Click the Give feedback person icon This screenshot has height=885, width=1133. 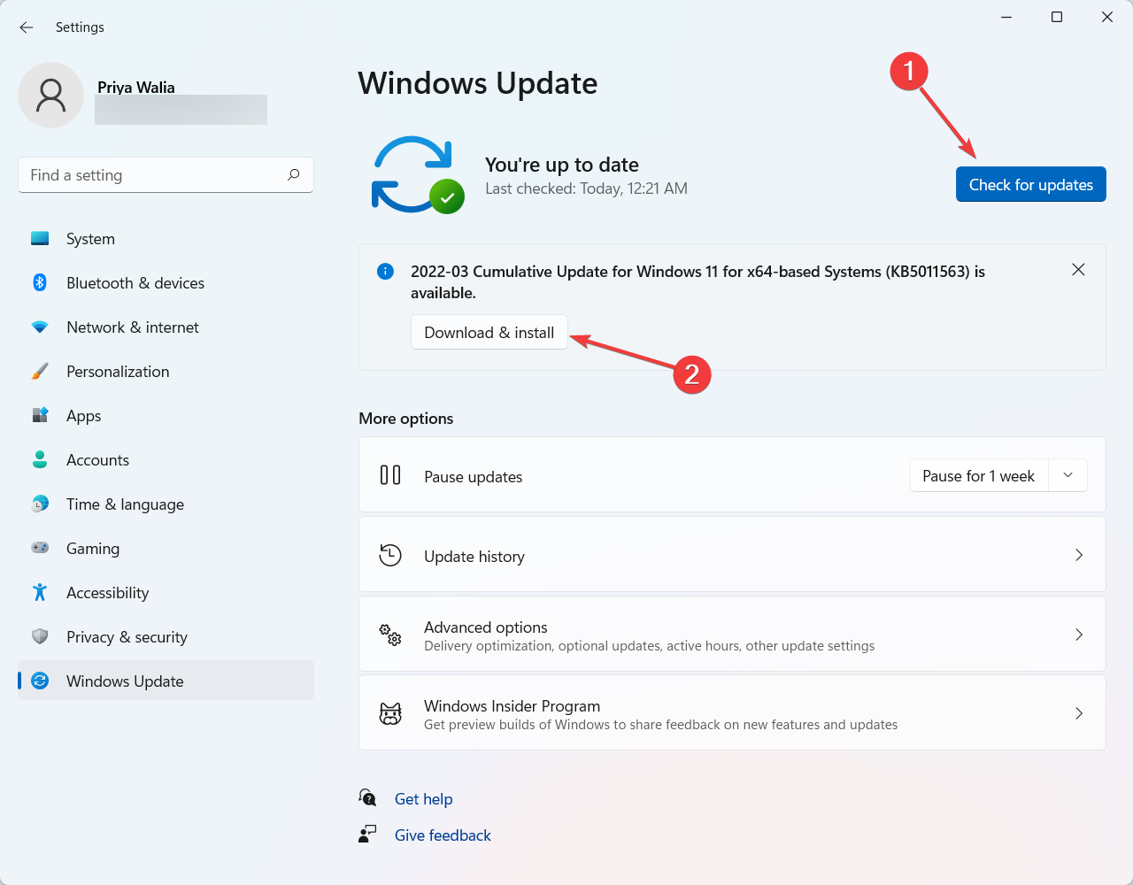(x=367, y=835)
